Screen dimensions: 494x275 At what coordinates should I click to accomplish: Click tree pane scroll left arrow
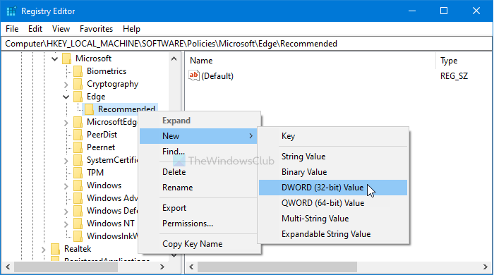click(x=8, y=267)
